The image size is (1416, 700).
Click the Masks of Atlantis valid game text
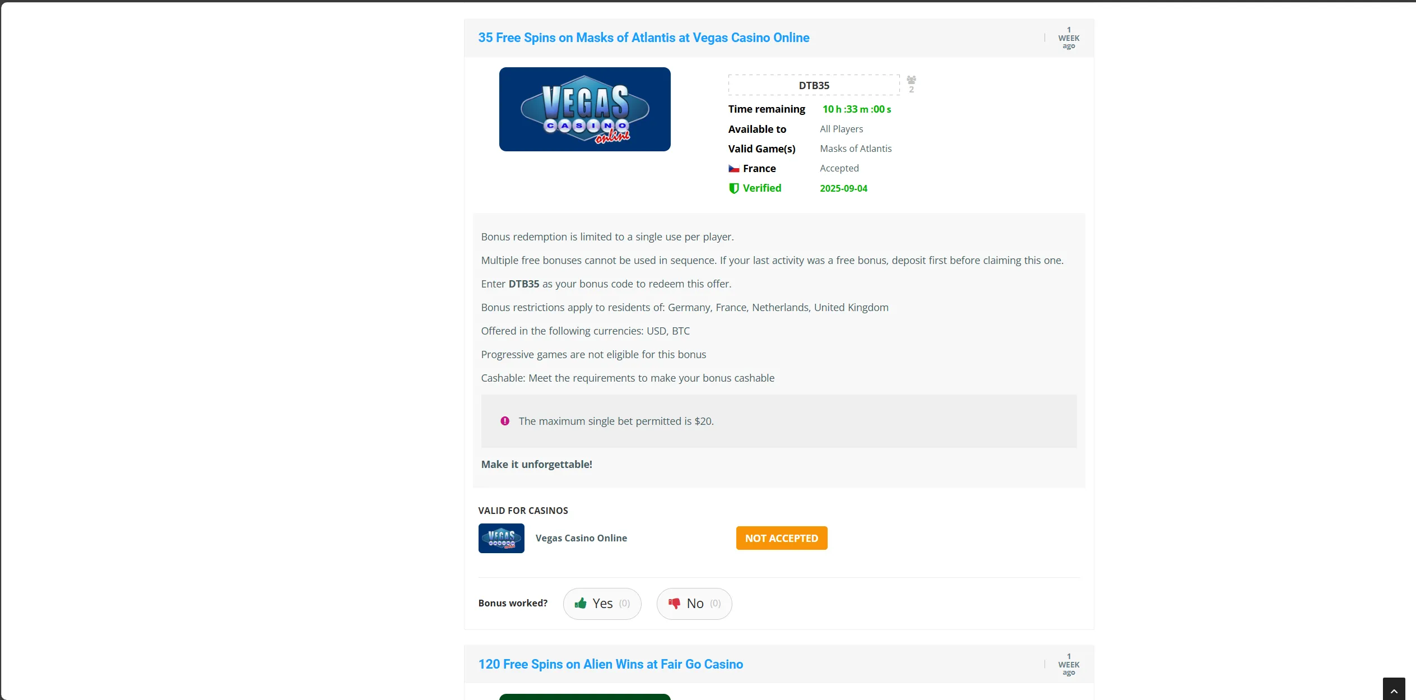pyautogui.click(x=856, y=149)
